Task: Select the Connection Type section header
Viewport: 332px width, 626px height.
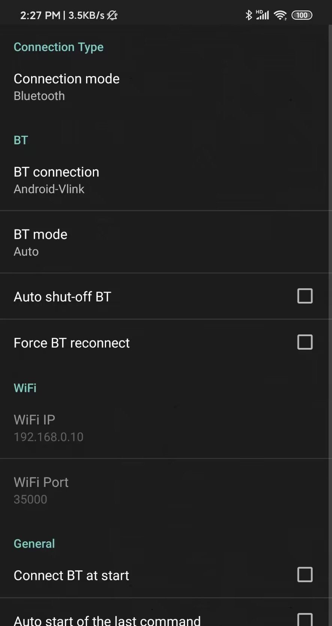Action: pyautogui.click(x=58, y=47)
